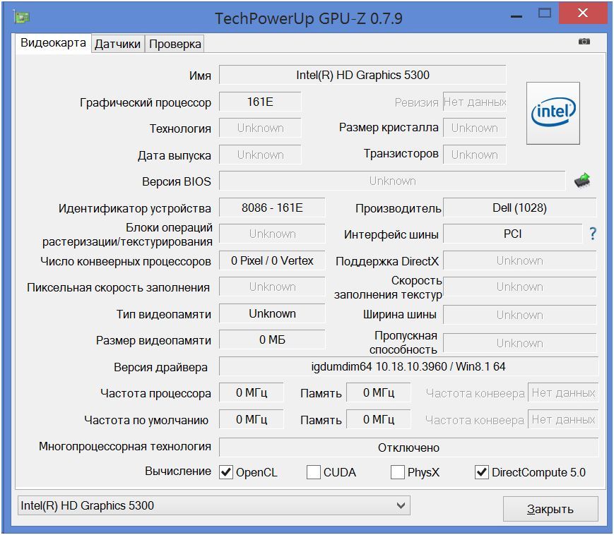Enable the CUDA checkbox
This screenshot has width=614, height=535.
point(313,472)
